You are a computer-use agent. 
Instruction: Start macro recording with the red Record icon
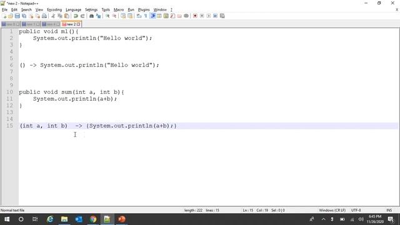click(x=195, y=16)
